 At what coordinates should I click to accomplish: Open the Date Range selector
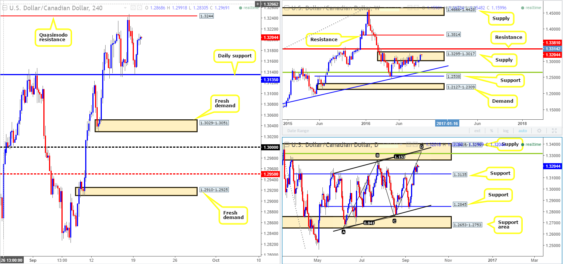298,131
